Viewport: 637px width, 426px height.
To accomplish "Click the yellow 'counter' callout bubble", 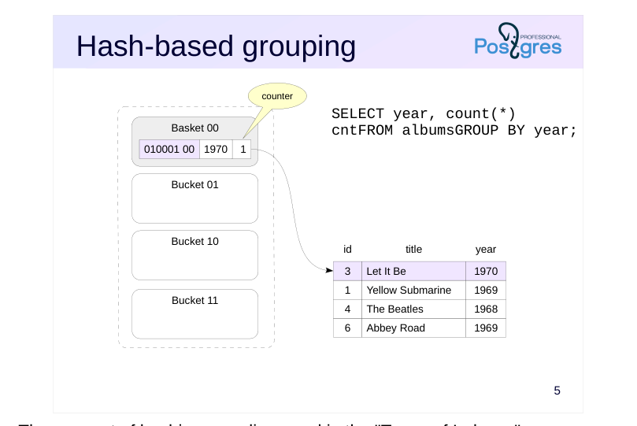I will pos(277,96).
